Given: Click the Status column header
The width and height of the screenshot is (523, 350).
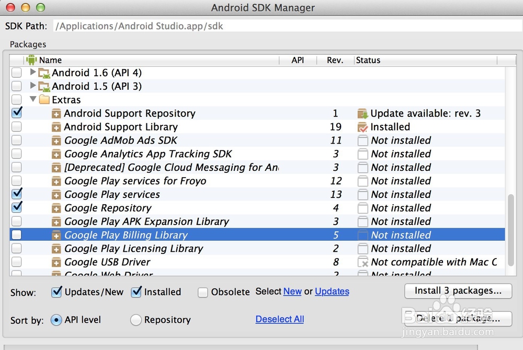Looking at the screenshot, I should (x=425, y=60).
